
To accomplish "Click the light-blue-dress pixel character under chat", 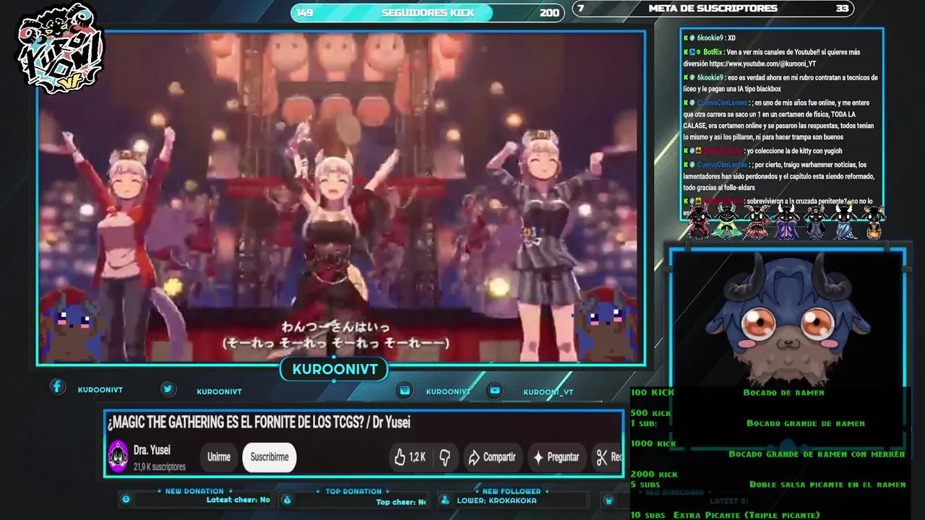I will click(x=846, y=222).
